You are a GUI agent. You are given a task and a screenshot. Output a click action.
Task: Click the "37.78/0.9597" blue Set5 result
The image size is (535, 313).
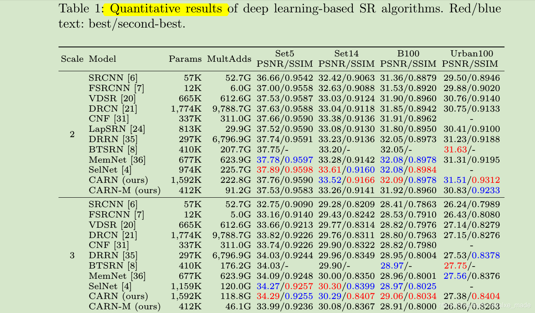coord(285,160)
